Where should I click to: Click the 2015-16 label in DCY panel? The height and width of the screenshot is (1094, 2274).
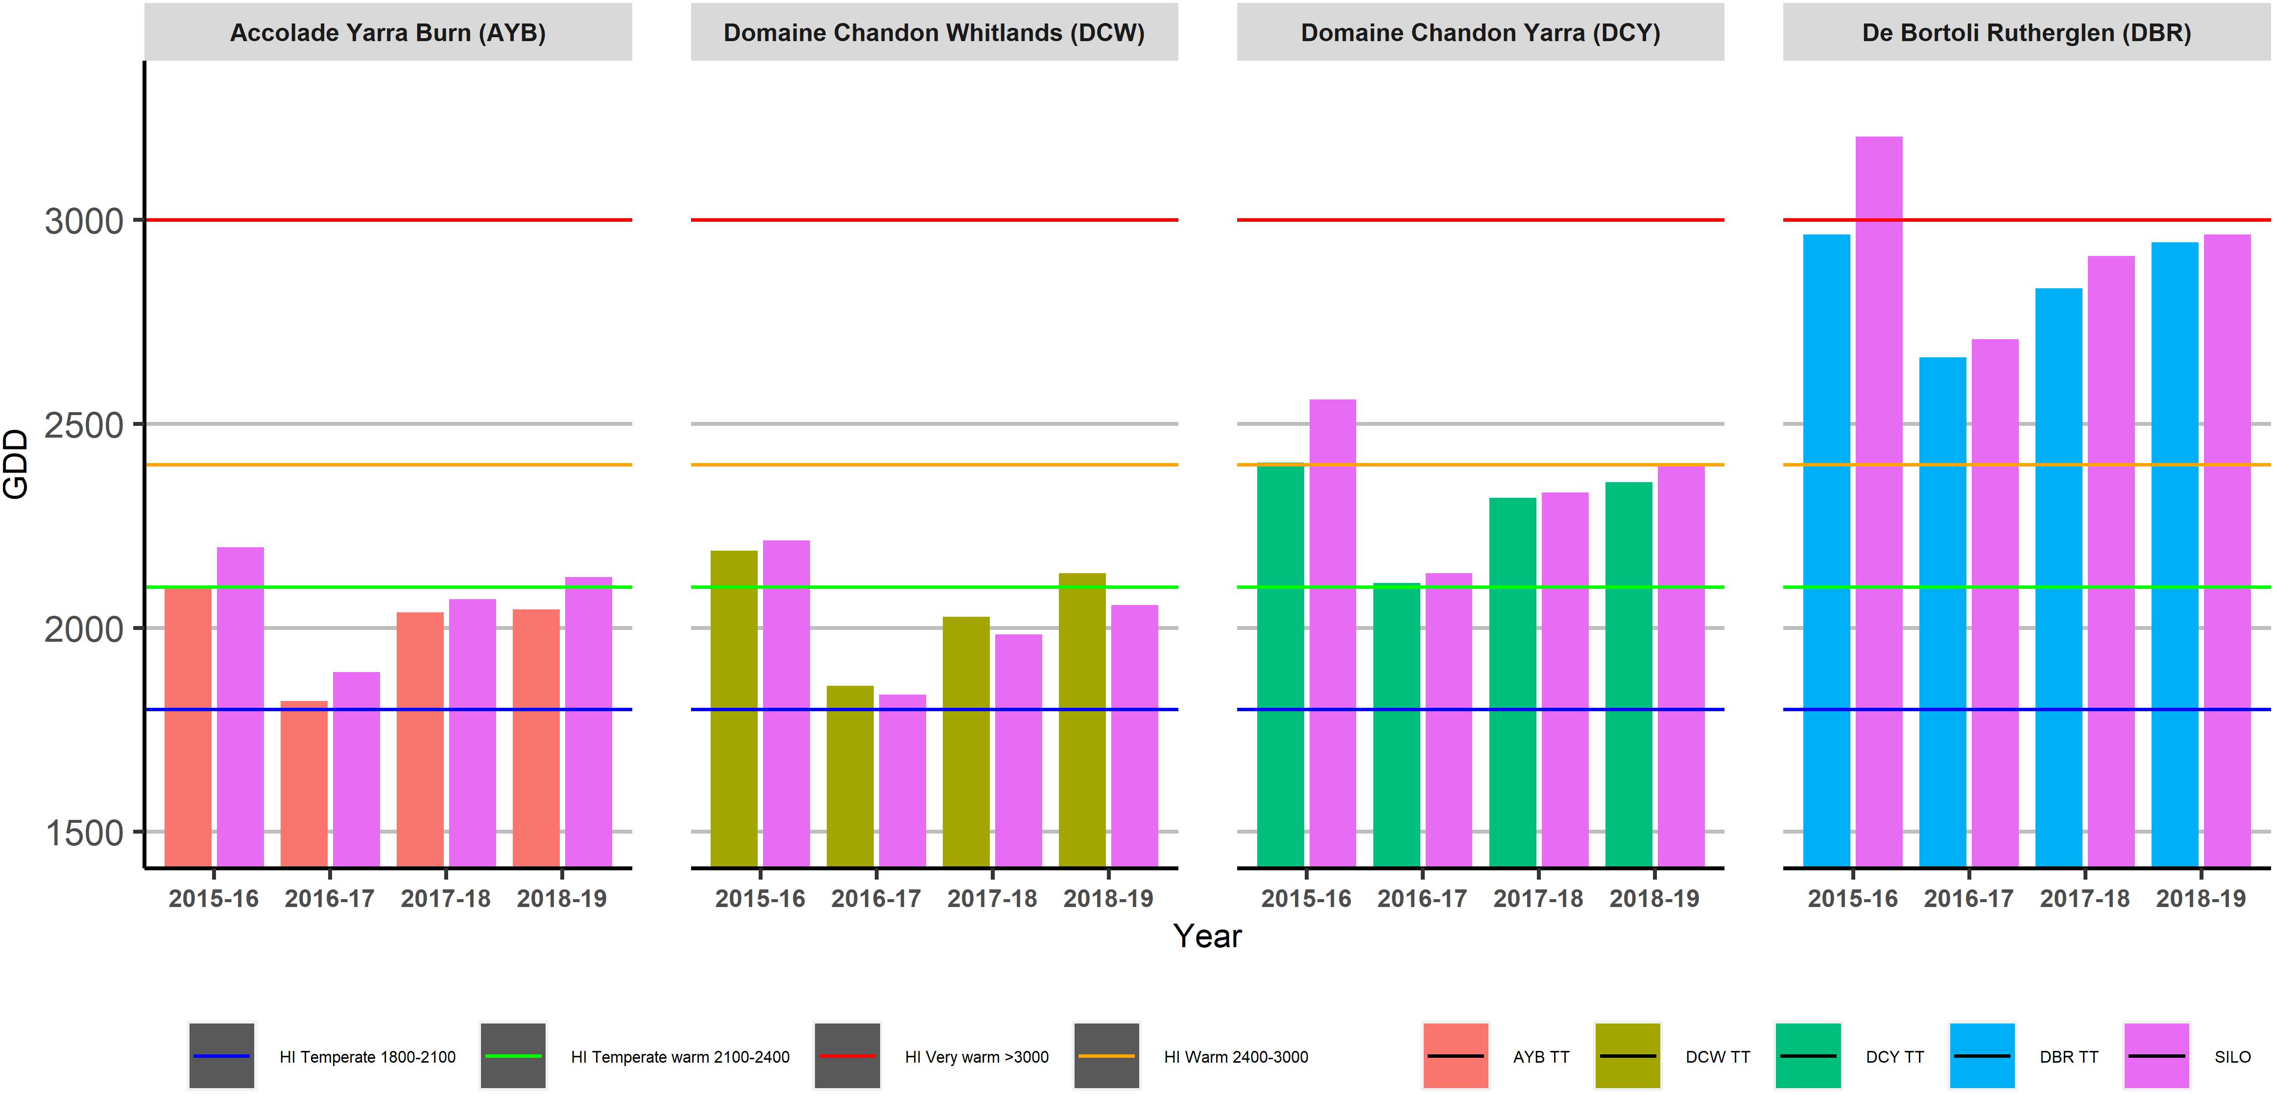point(1306,898)
